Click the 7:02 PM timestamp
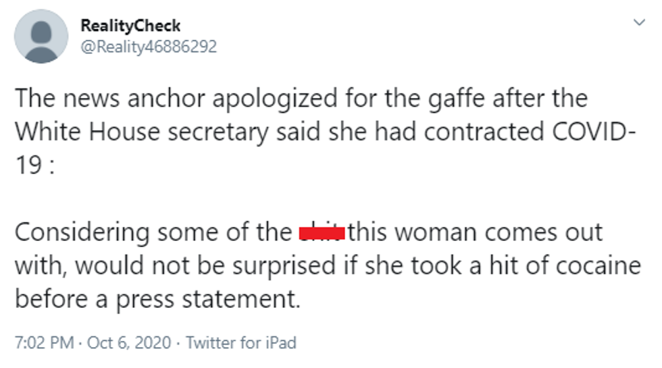 click(x=44, y=342)
